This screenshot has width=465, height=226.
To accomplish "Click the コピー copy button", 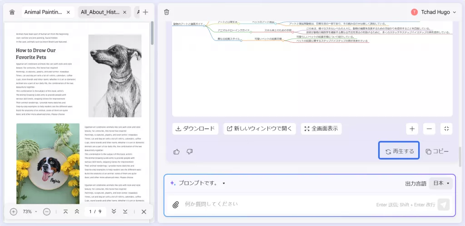I will click(437, 151).
